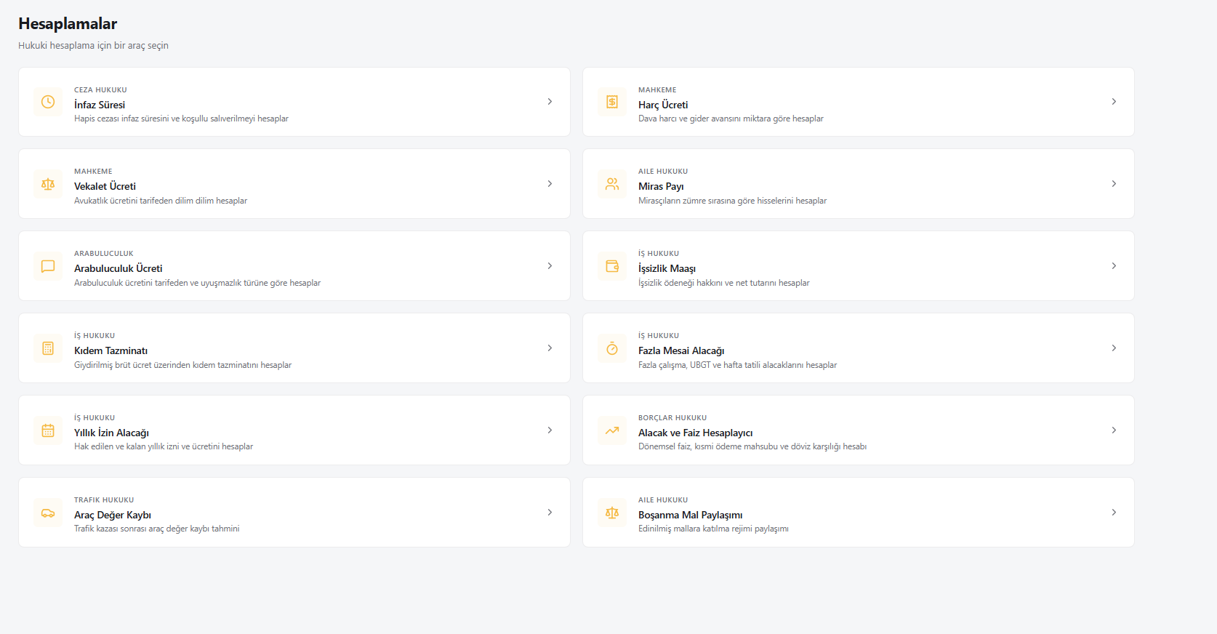Open Fazla Mesai Alacağı via its chevron arrow
Screen dimensions: 1217x634
[1114, 348]
